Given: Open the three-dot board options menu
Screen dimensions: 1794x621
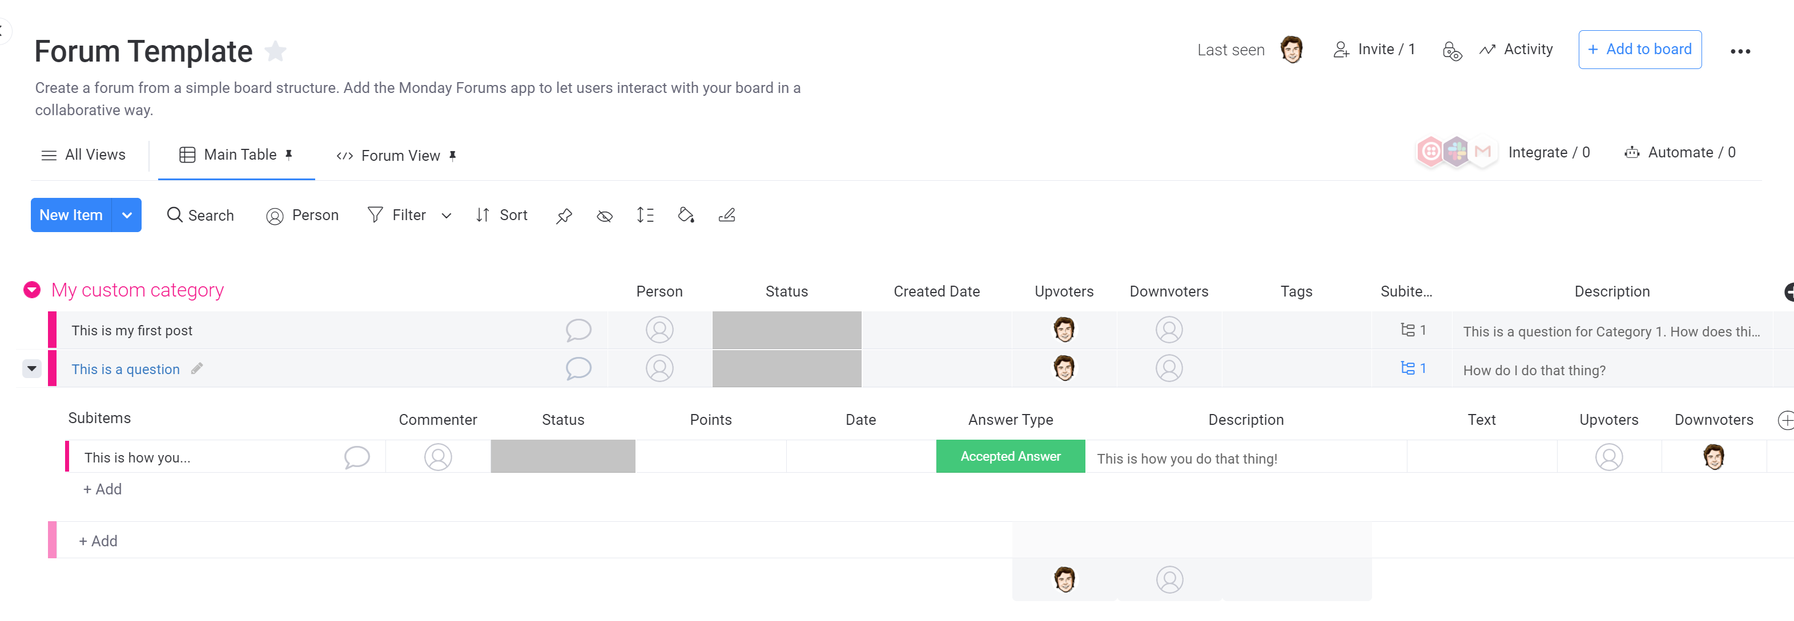Looking at the screenshot, I should tap(1740, 51).
